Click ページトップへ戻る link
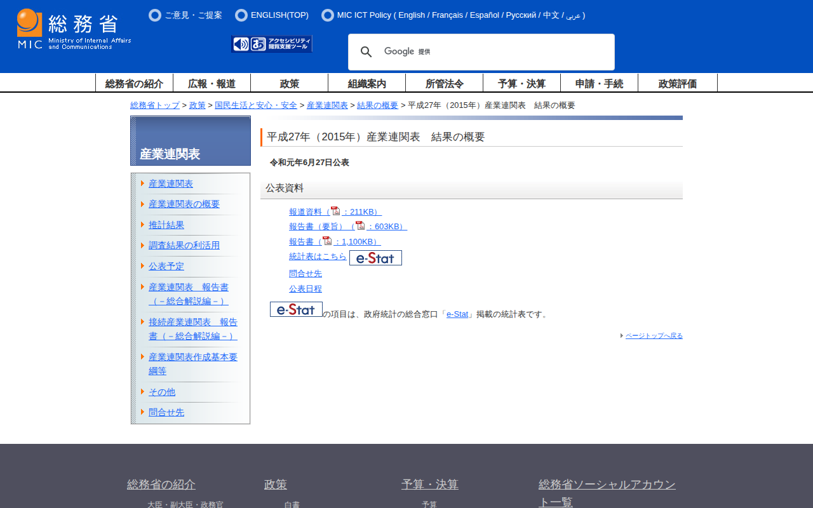 pyautogui.click(x=654, y=335)
